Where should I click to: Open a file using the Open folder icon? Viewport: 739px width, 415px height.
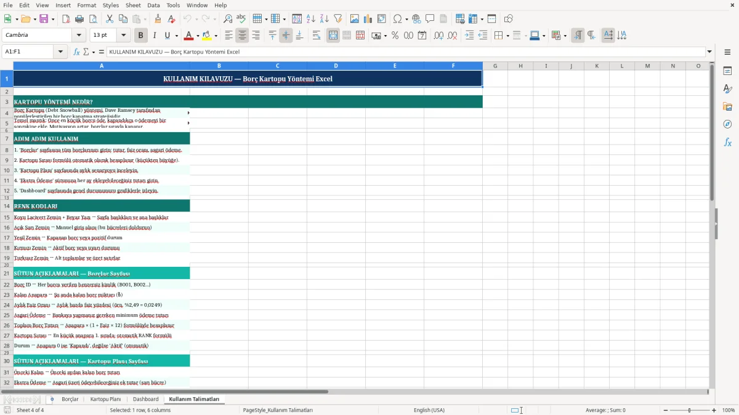click(25, 19)
